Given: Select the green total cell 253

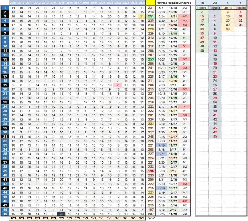Looking at the screenshot, I should (x=151, y=59).
